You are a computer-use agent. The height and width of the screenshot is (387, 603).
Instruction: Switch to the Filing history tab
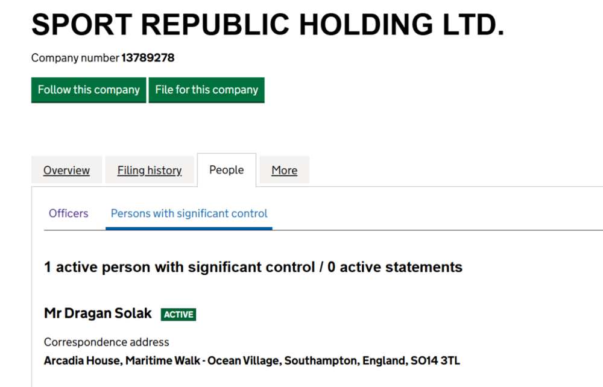(x=150, y=171)
